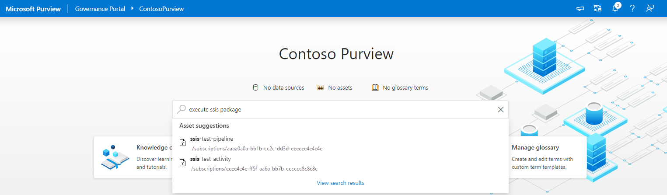Open the Knowledge center card
Screen dimensions: 667x195
click(133, 157)
